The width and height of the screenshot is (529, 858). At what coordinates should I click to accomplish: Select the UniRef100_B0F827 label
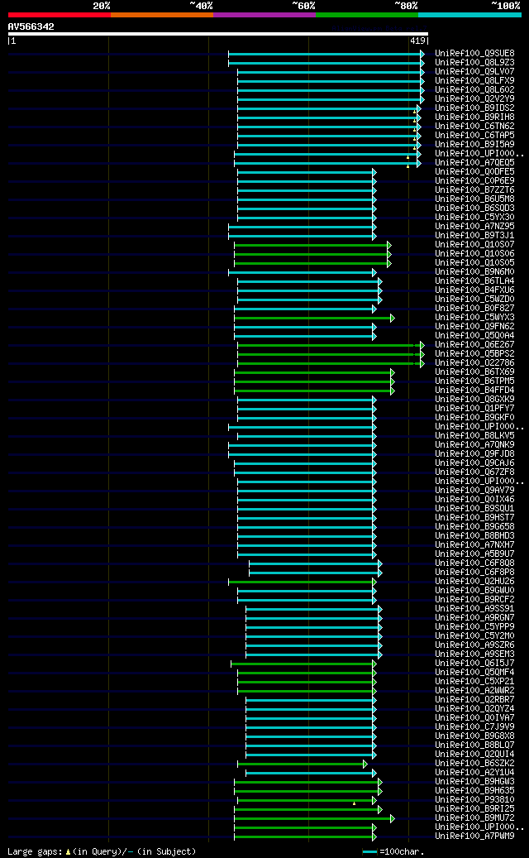tap(474, 308)
